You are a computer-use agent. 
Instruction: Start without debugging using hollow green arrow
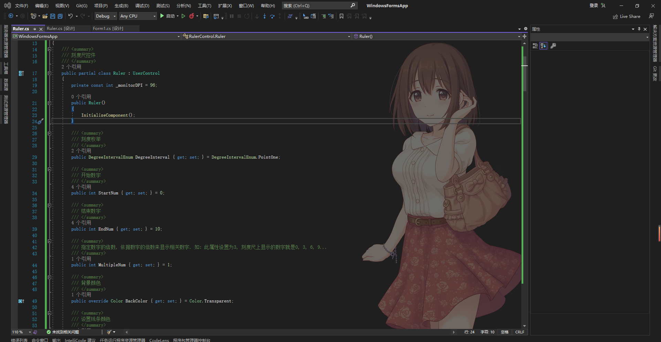[183, 16]
